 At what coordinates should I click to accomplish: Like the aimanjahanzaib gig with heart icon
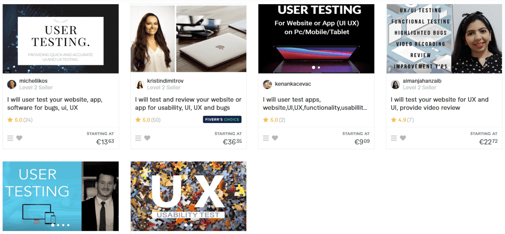pos(403,138)
